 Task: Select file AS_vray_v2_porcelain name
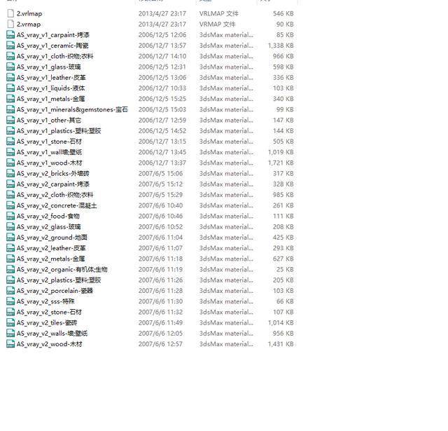[x=55, y=291]
